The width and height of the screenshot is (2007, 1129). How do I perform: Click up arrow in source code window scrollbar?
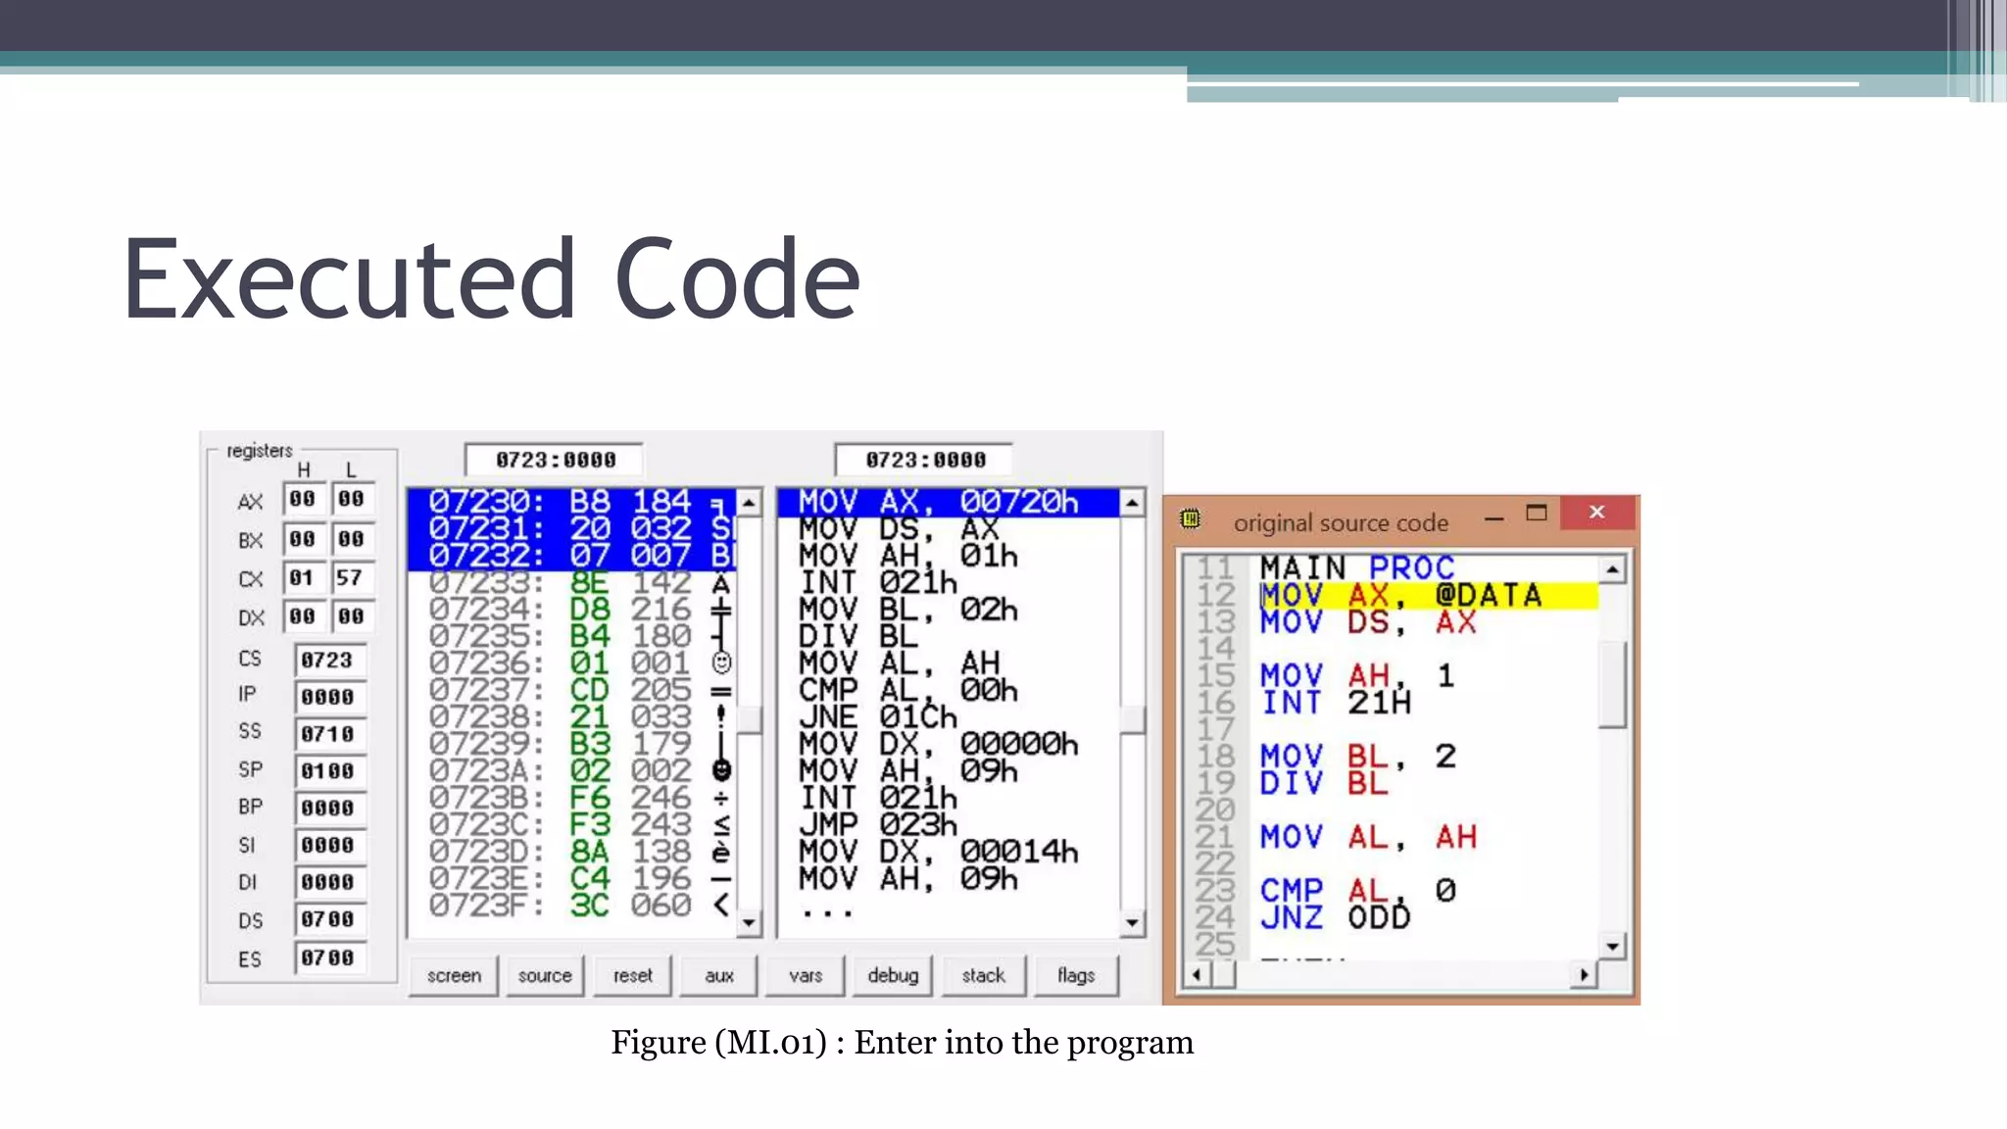[x=1612, y=569]
